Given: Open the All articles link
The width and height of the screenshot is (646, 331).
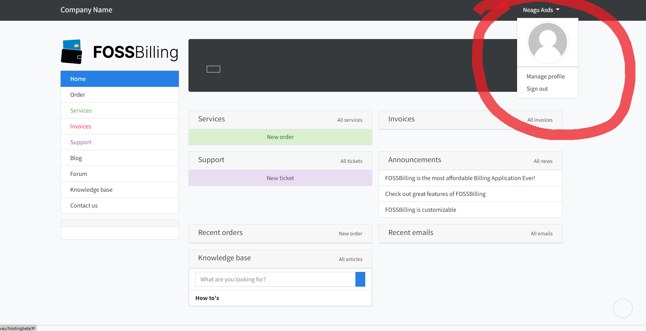Looking at the screenshot, I should click(350, 259).
